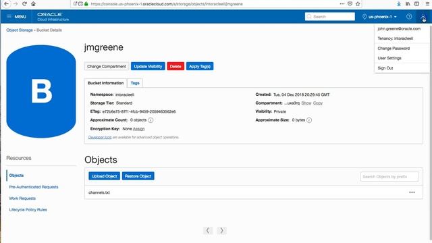This screenshot has width=432, height=243.
Task: Open User Settings from profile menu
Action: pyautogui.click(x=389, y=58)
